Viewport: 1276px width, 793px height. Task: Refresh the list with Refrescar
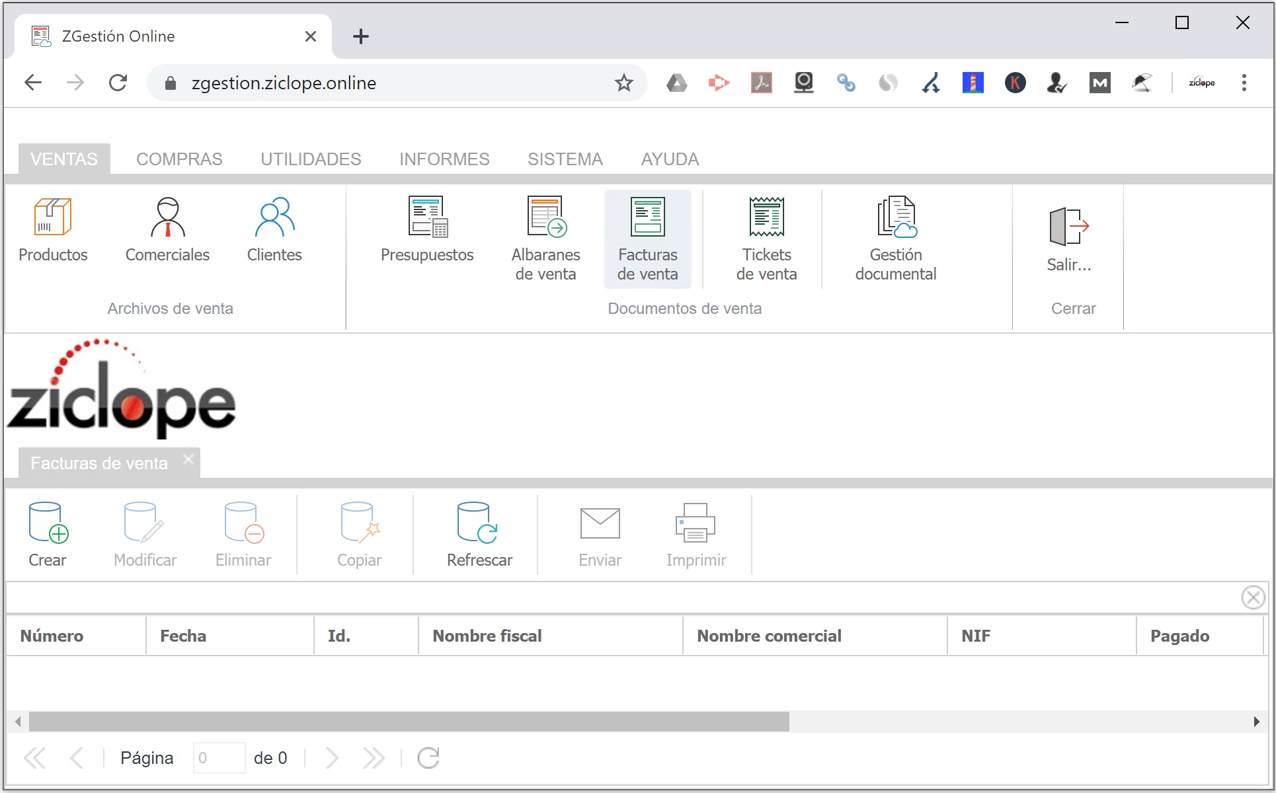(479, 535)
